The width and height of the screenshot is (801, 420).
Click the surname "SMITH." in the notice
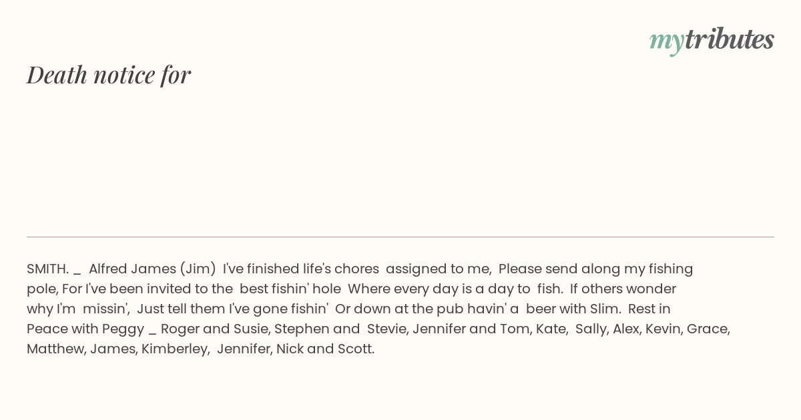point(48,269)
